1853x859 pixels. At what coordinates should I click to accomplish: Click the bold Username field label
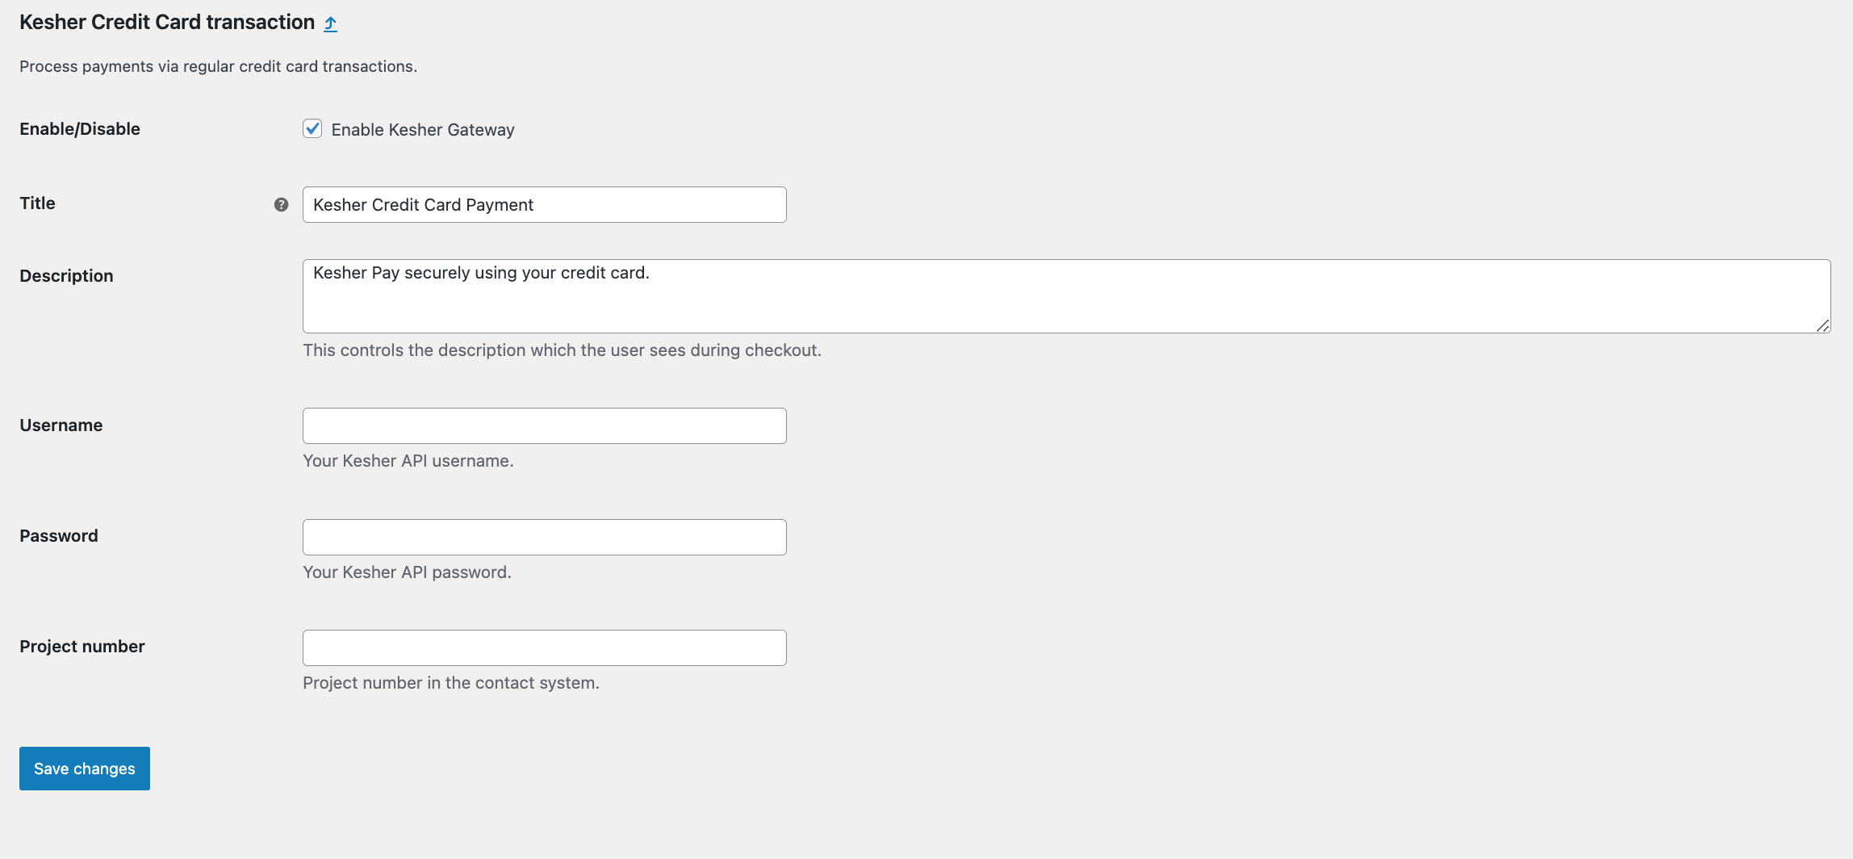pos(61,425)
